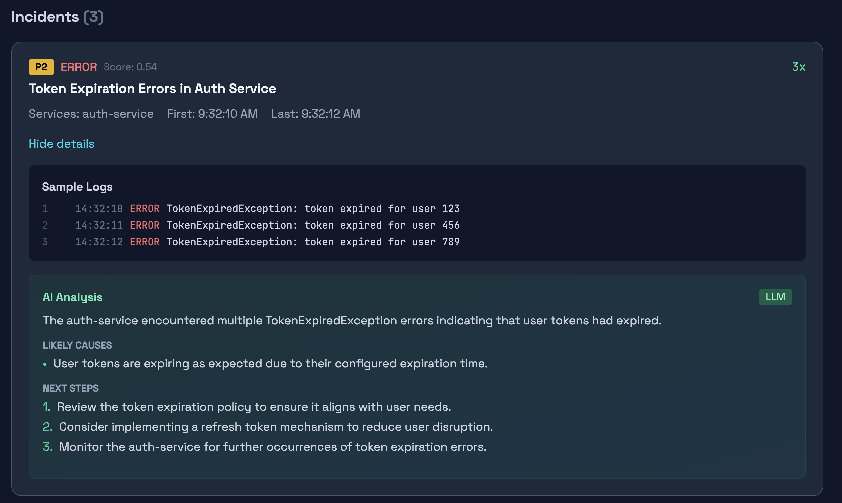Click the AI Analysis heading
The height and width of the screenshot is (503, 842).
coord(72,297)
